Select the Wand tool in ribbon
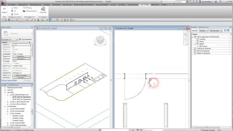 pos(15,8)
